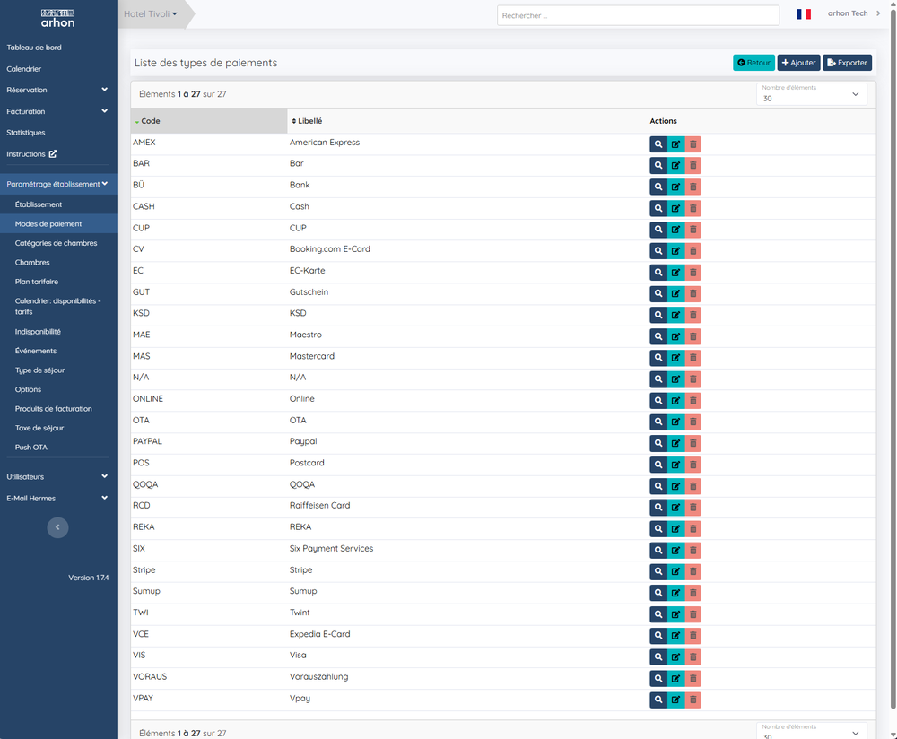Switch language via the French flag
The height and width of the screenshot is (739, 897).
click(803, 13)
